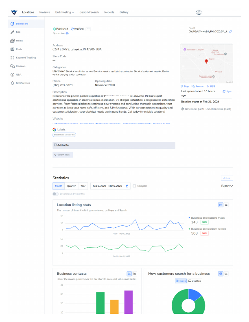Open the calendar icon in the date range
The height and width of the screenshot is (322, 249).
pos(127,186)
